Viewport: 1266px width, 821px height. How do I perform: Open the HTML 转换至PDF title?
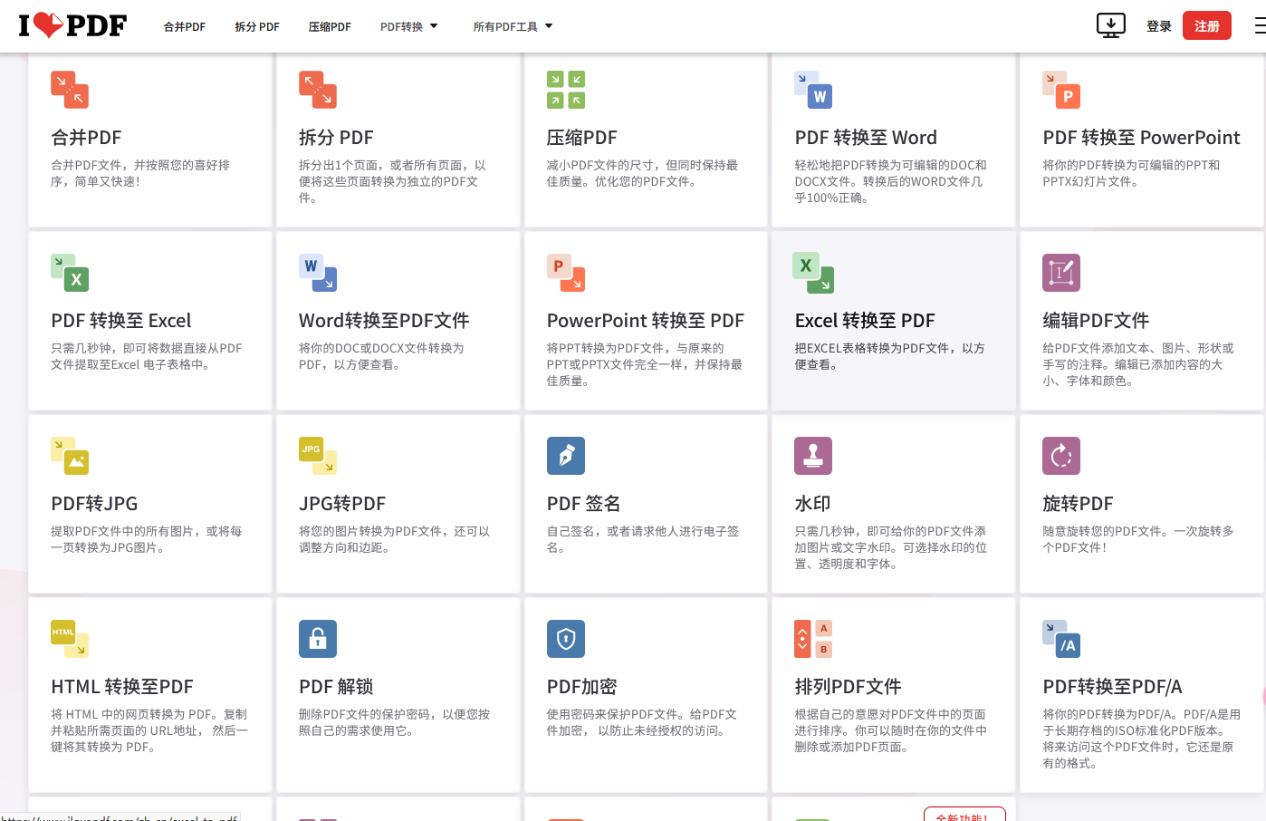tap(122, 687)
